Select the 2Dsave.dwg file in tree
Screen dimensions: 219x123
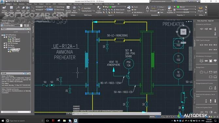(x=15, y=51)
